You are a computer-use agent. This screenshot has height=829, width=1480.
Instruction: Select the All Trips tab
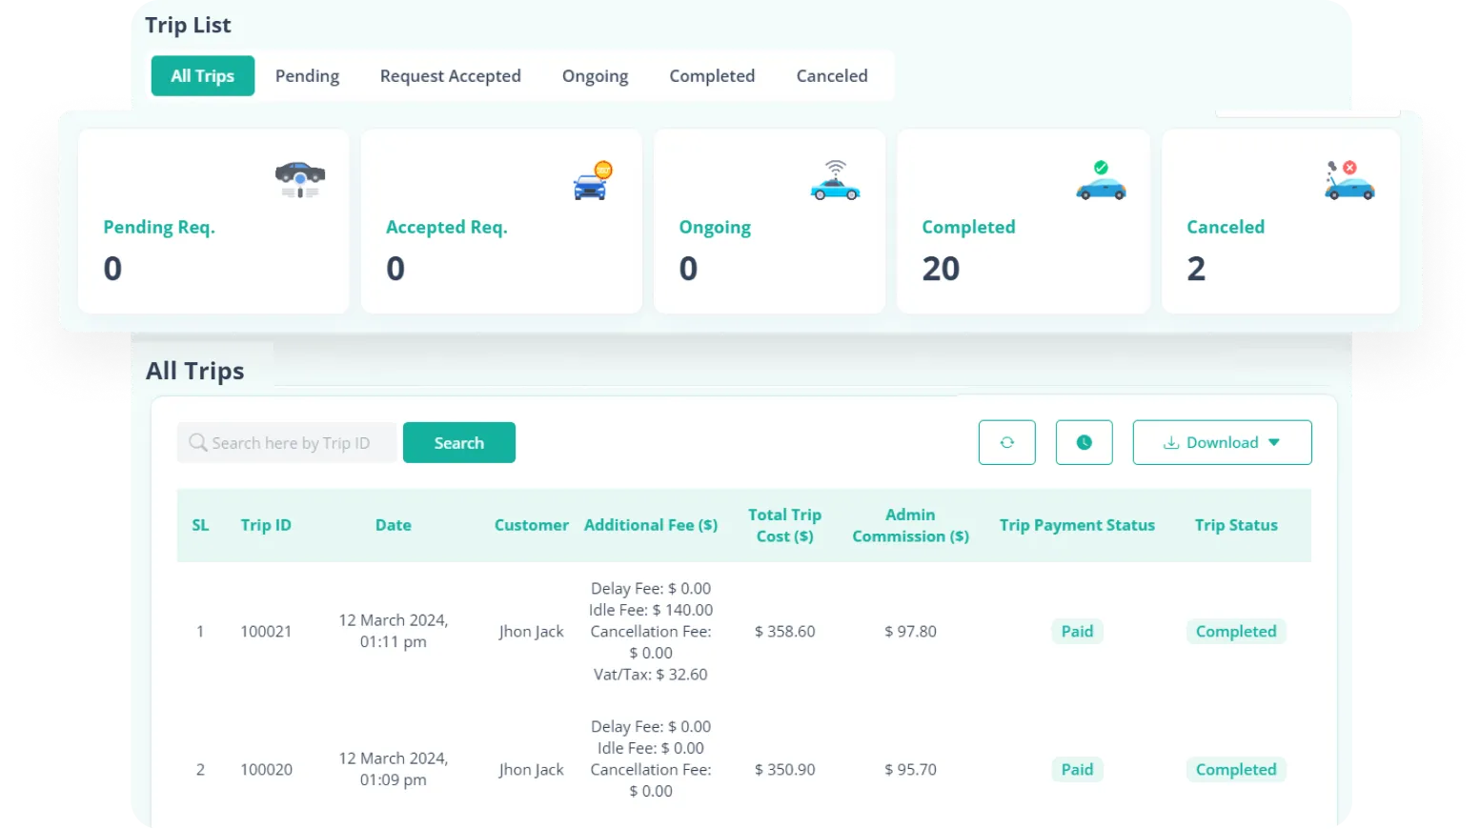coord(202,76)
